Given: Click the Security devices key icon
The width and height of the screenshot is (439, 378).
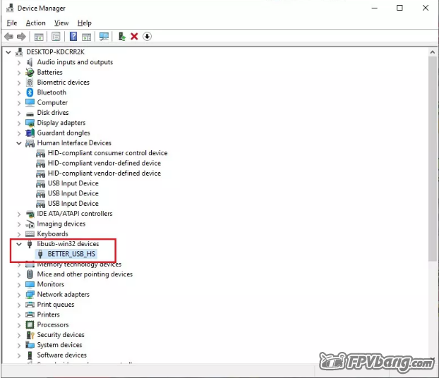Looking at the screenshot, I should (x=30, y=335).
